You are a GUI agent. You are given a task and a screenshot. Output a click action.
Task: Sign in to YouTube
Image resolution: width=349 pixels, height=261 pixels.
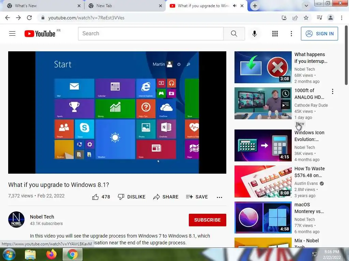319,34
